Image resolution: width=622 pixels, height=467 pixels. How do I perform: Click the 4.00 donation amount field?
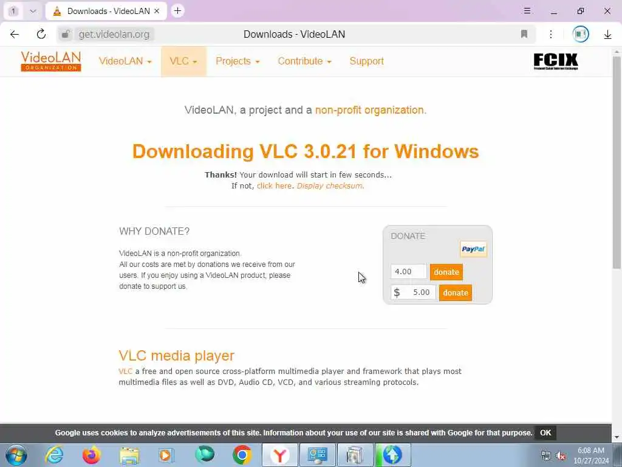coord(409,272)
